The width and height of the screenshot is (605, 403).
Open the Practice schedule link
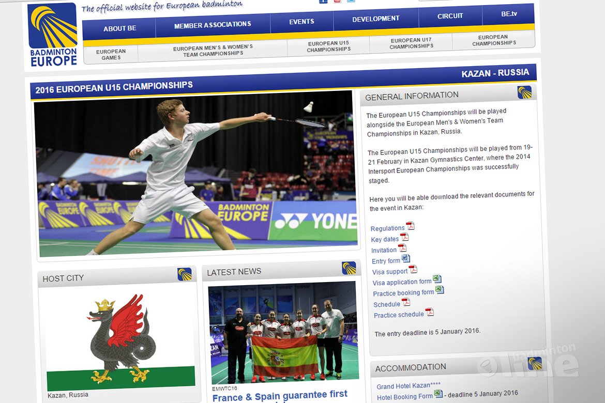click(399, 315)
